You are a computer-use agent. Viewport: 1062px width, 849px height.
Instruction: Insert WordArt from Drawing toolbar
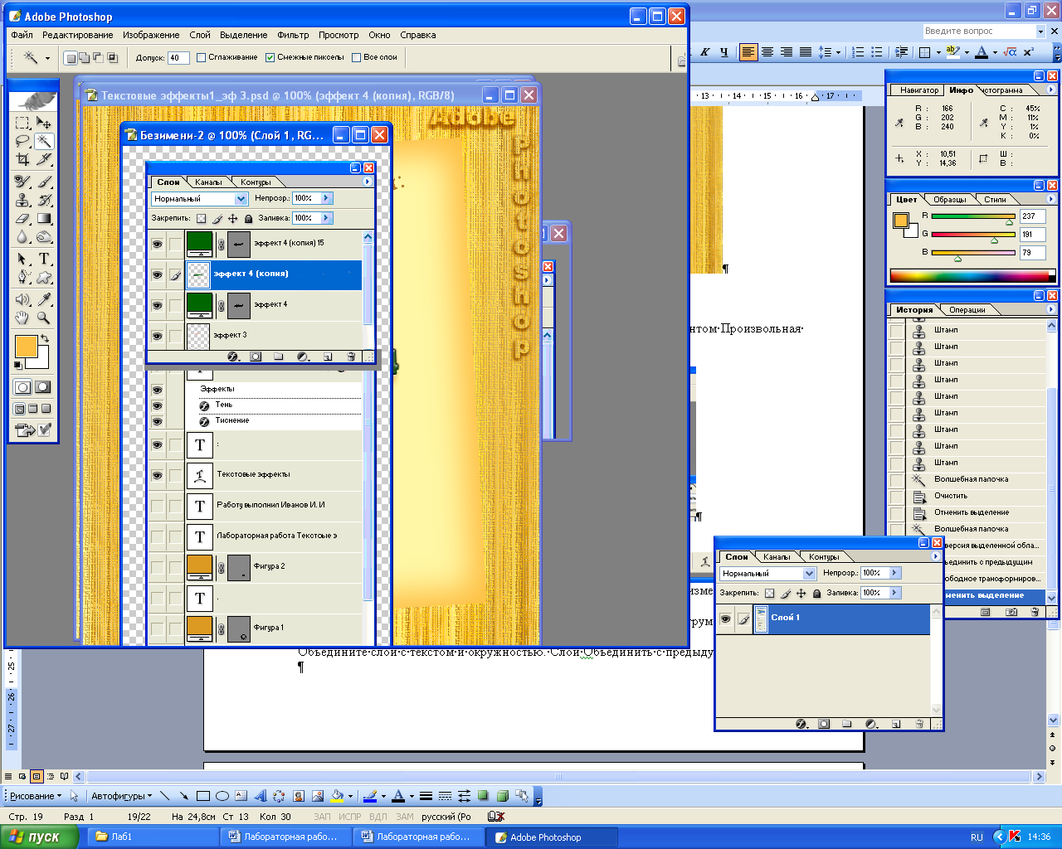point(260,796)
